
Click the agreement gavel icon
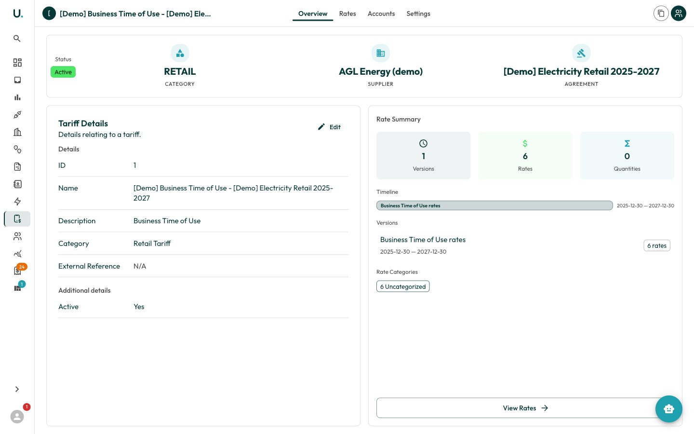pyautogui.click(x=581, y=53)
